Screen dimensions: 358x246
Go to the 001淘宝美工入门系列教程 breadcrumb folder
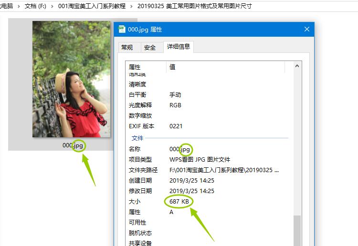coord(92,6)
